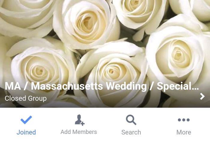
Task: Click the word "Massachusetts" in the group name
Action: point(67,86)
